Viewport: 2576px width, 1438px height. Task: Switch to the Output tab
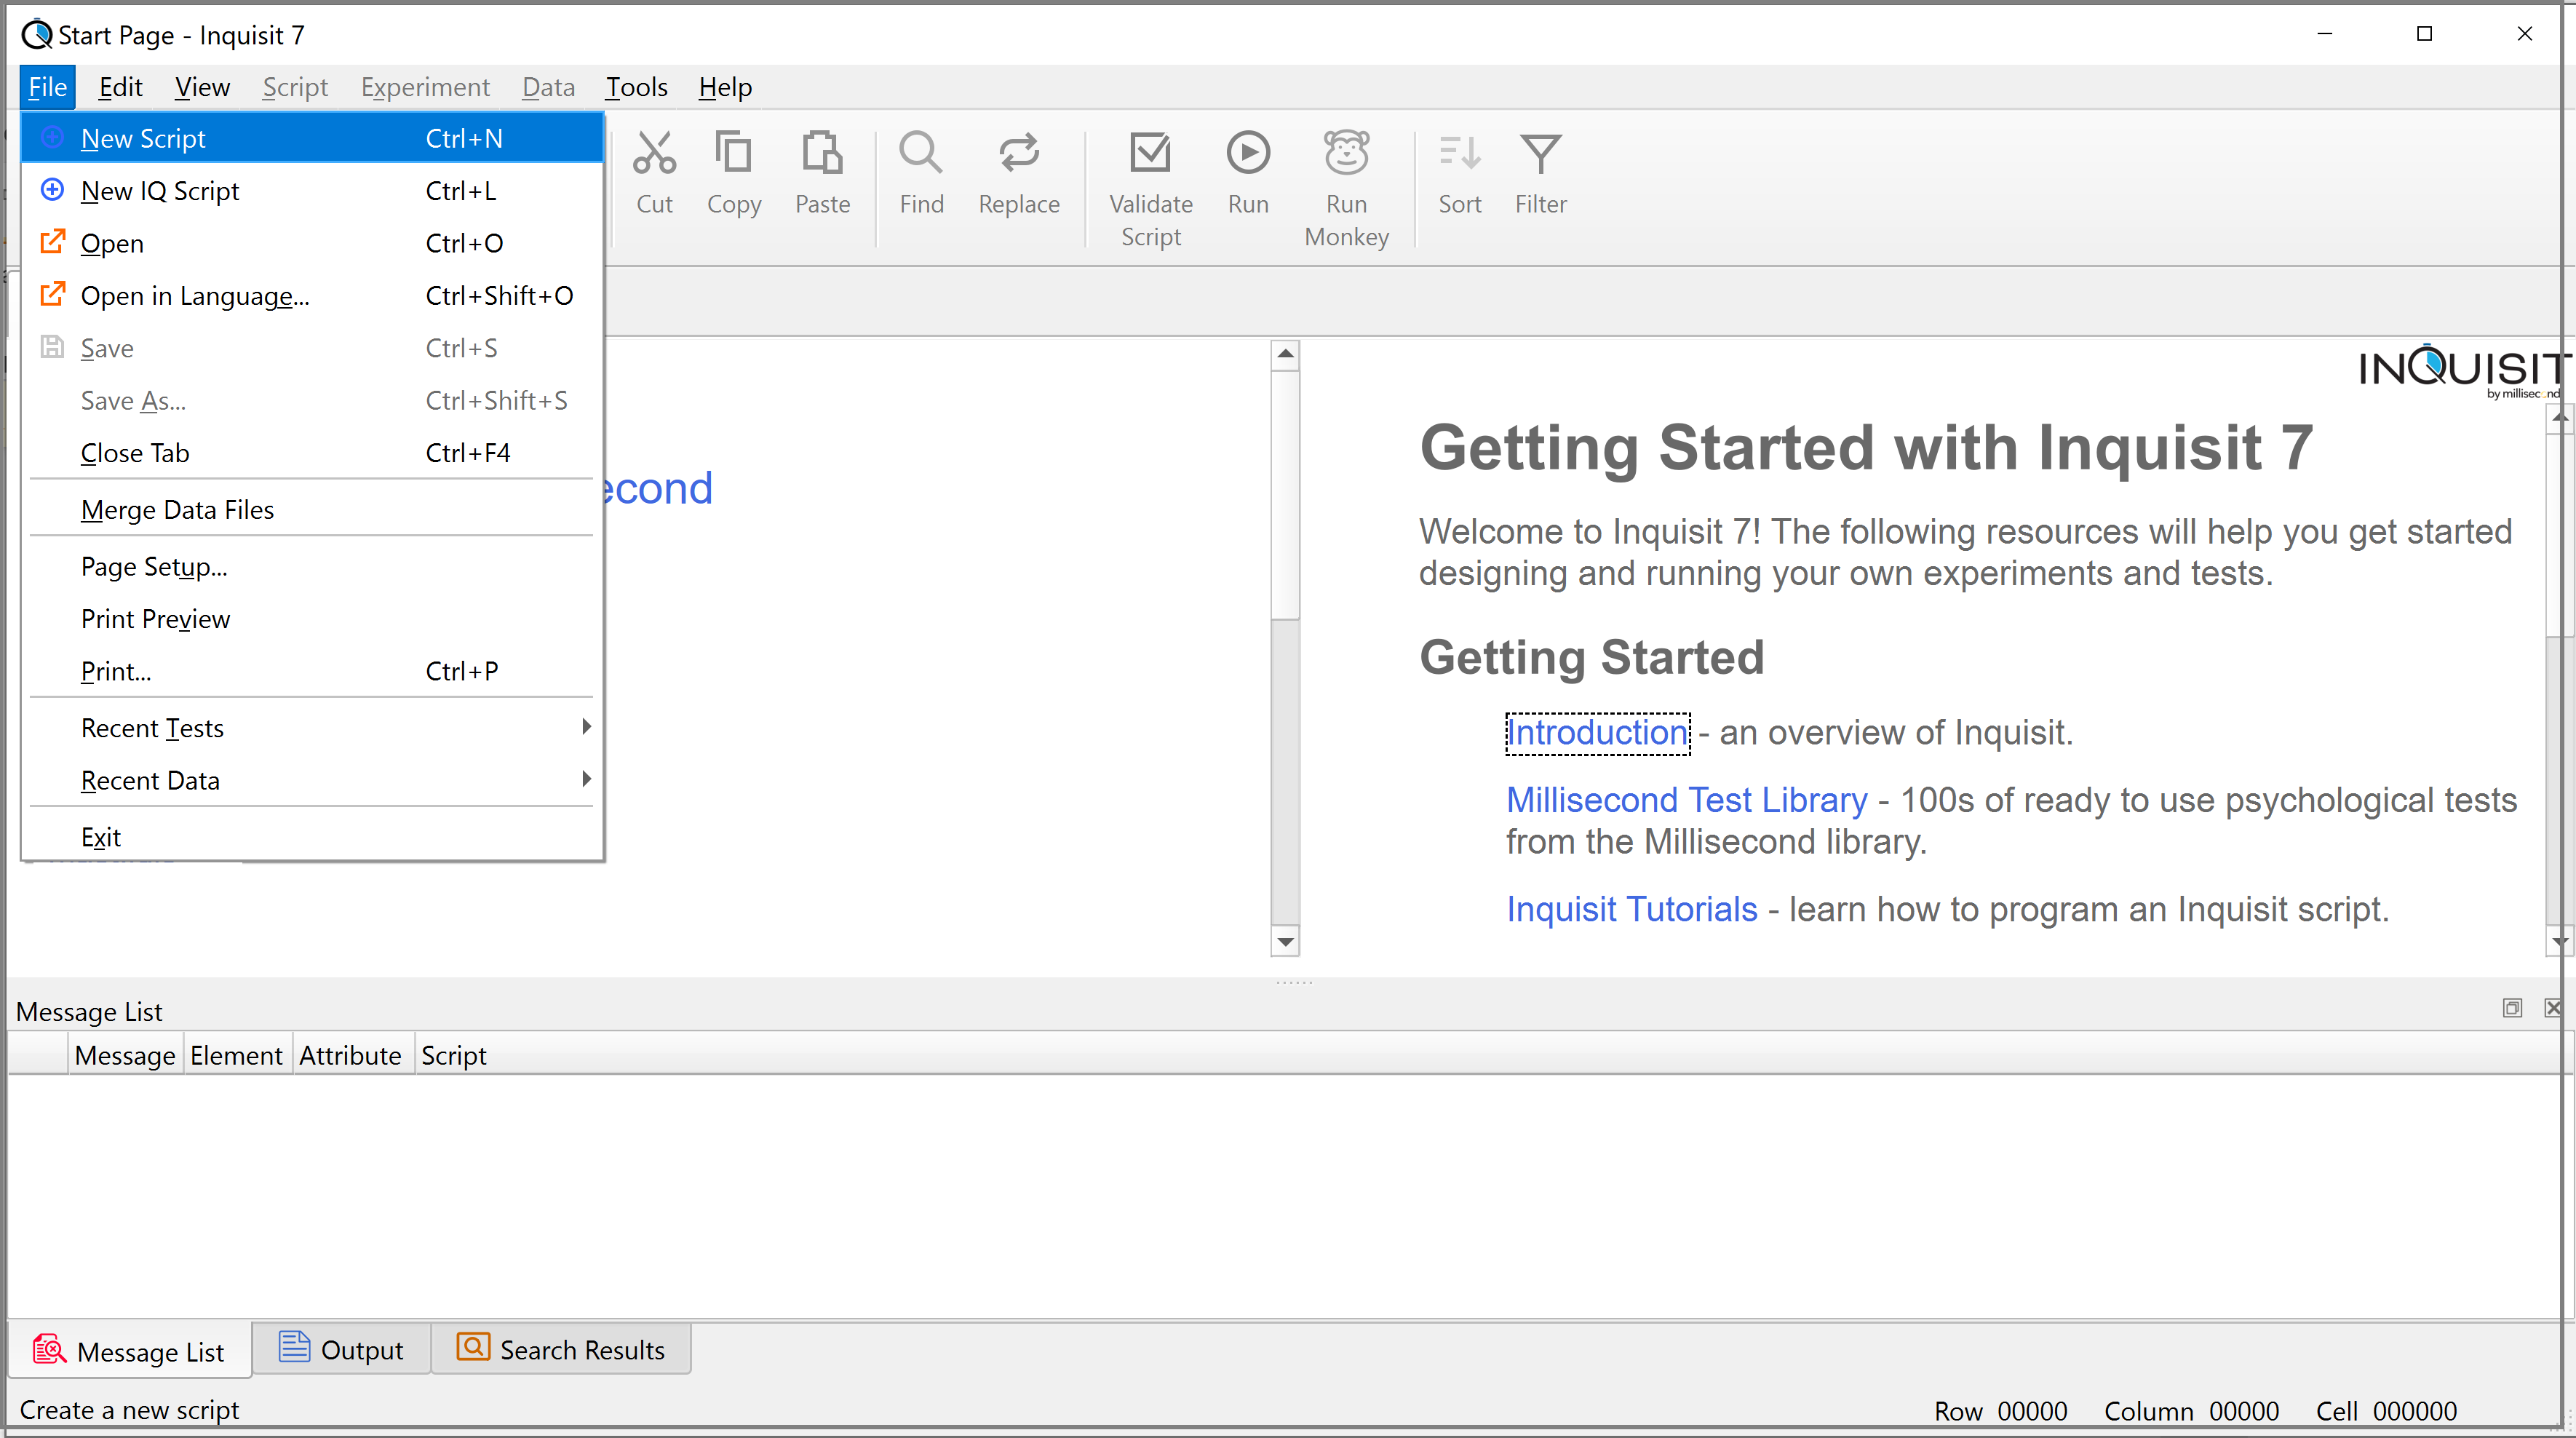pyautogui.click(x=341, y=1349)
